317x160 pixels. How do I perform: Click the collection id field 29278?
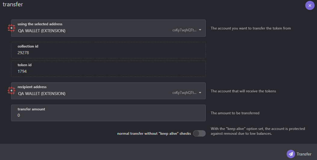coord(108,50)
